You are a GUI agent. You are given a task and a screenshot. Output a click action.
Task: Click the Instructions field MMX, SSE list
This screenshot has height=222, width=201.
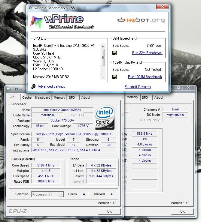[x=74, y=150]
